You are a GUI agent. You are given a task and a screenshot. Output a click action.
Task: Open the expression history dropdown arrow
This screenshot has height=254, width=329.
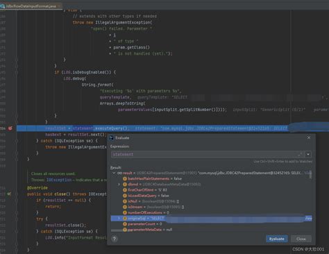click(x=308, y=154)
